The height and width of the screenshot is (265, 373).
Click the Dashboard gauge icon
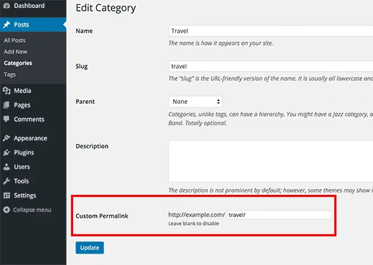point(6,5)
